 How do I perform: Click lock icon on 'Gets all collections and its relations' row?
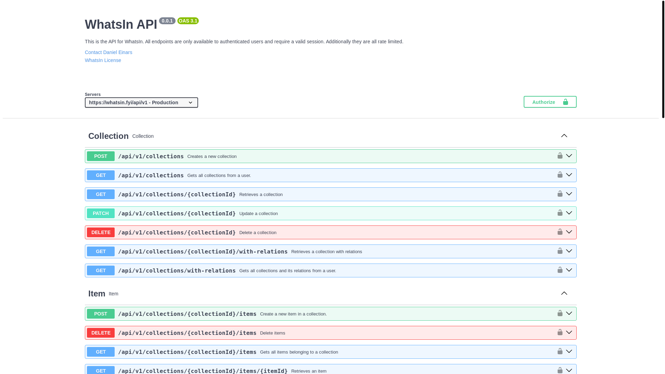pos(560,270)
